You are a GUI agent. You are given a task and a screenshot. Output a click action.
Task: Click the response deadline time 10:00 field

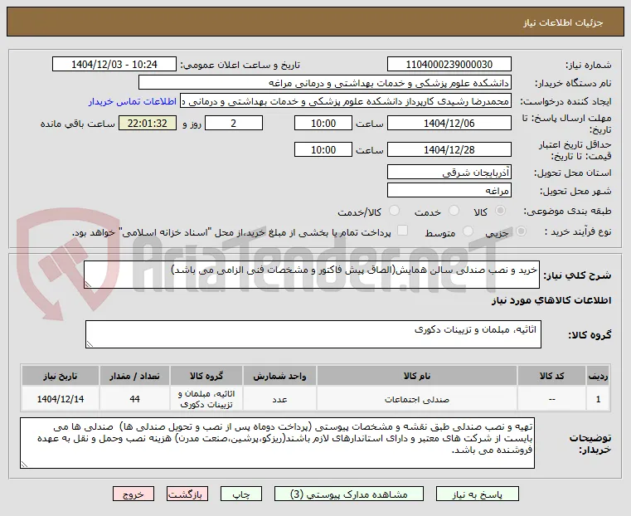tap(323, 123)
